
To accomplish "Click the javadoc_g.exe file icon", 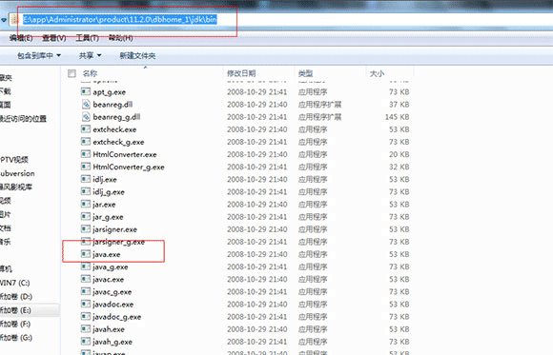I will click(86, 317).
